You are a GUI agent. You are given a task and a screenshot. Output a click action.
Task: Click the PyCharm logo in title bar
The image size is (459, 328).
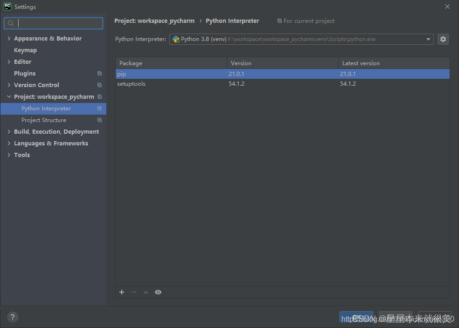(7, 7)
